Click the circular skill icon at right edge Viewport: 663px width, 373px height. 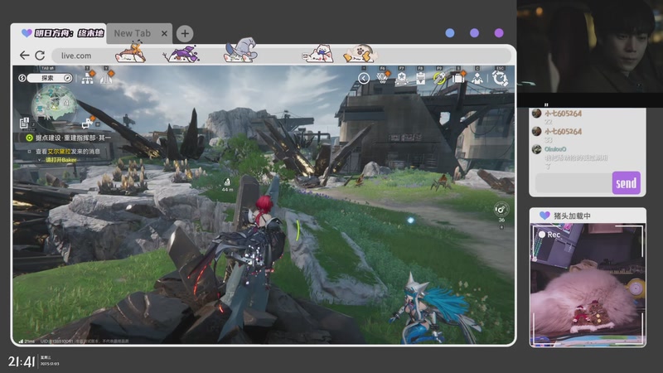point(501,210)
